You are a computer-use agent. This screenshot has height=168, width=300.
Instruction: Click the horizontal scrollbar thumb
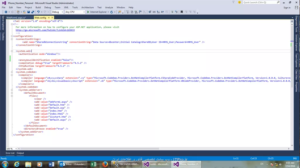point(90,149)
